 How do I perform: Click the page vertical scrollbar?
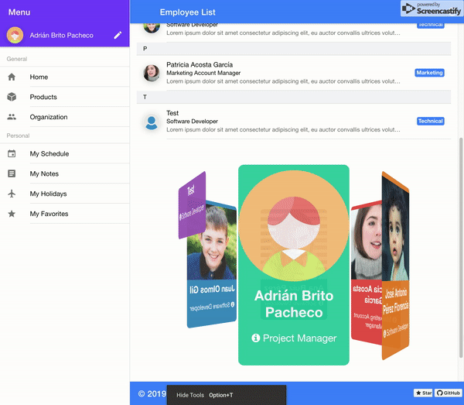pos(461,247)
